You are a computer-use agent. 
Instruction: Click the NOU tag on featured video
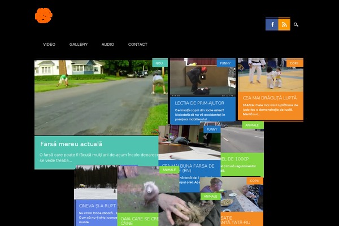[159, 63]
